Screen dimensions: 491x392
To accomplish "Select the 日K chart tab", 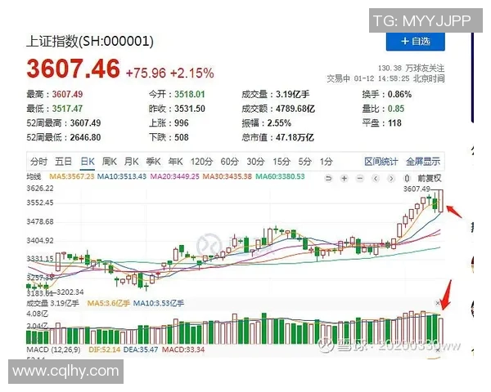I will pyautogui.click(x=88, y=162).
